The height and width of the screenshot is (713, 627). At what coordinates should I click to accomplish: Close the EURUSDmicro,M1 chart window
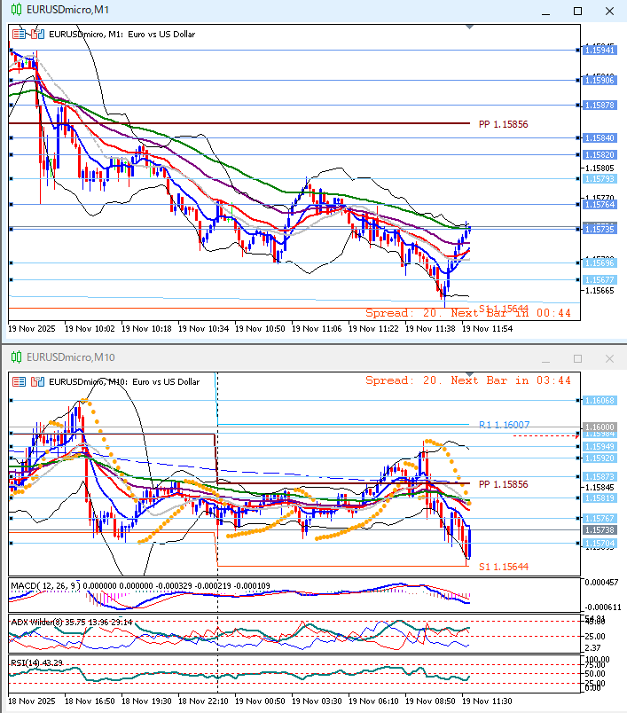(607, 11)
